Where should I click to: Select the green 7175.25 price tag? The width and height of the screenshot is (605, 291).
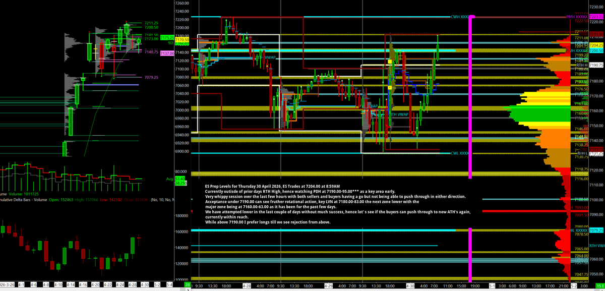click(167, 37)
